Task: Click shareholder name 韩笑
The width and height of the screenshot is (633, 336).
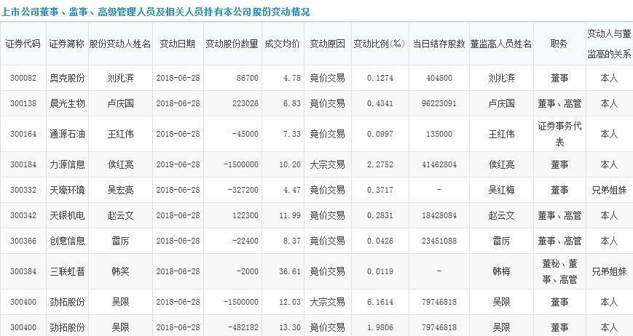Action: coord(120,271)
